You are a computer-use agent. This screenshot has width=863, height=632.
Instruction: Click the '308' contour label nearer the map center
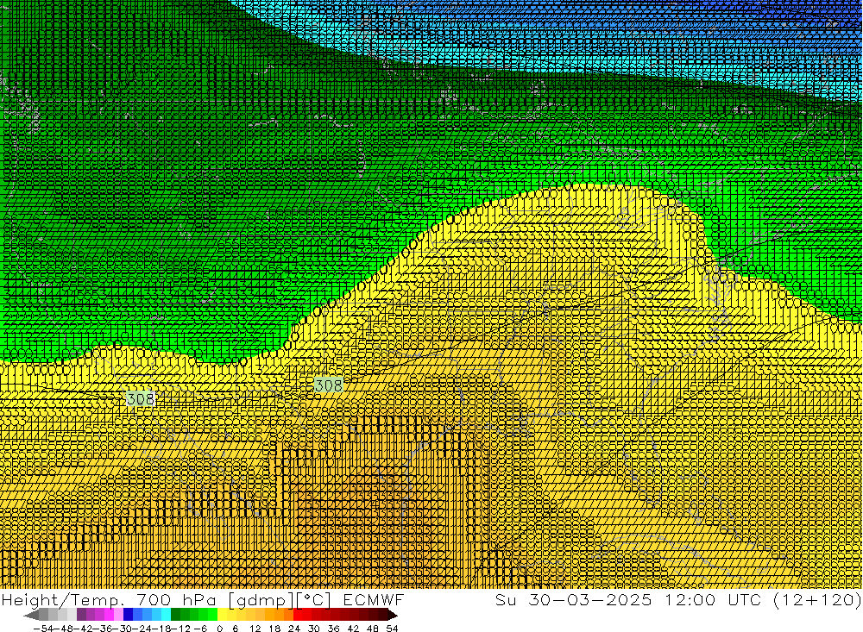click(x=329, y=385)
